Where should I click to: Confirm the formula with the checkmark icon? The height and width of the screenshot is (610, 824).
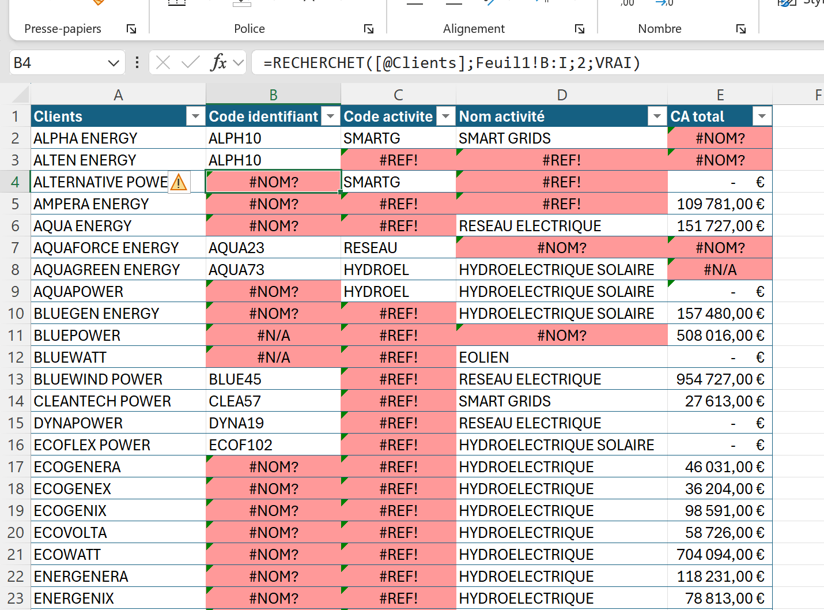(190, 62)
